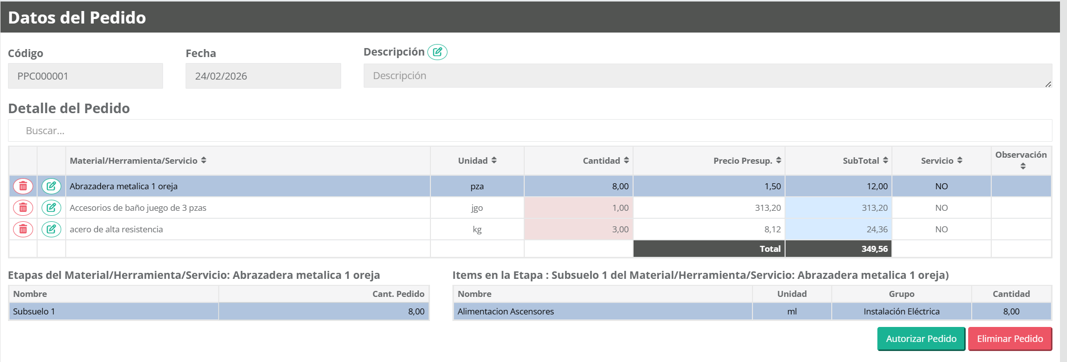Click the quantity 3,00 cell
Image resolution: width=1067 pixels, height=362 pixels.
[578, 229]
